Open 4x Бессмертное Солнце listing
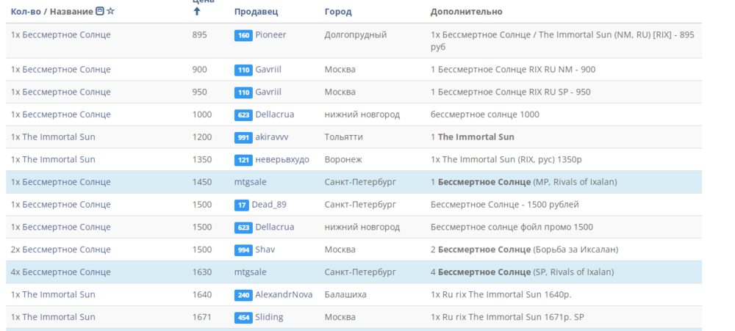 [x=61, y=272]
